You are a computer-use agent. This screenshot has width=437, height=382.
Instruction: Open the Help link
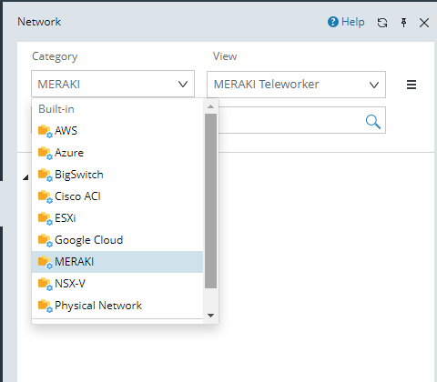[x=346, y=22]
